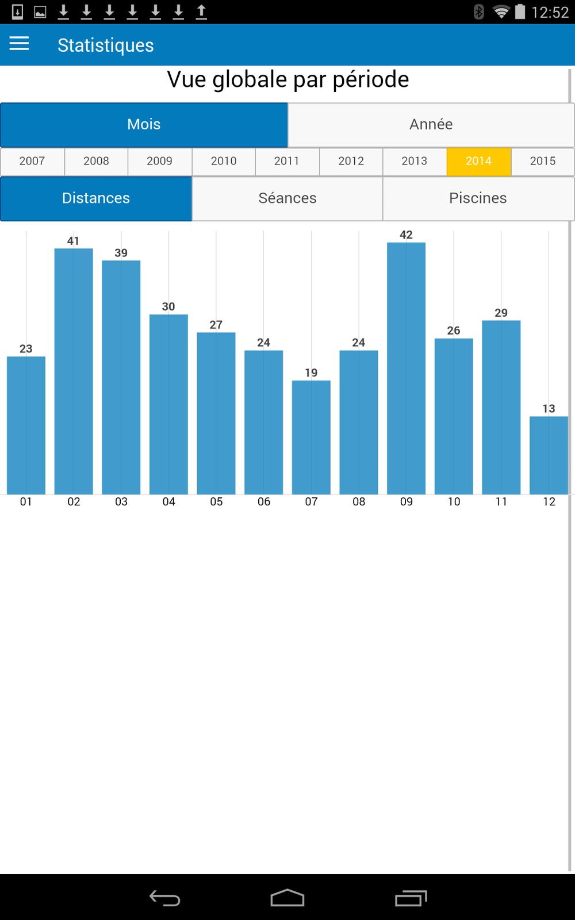This screenshot has height=920, width=575.
Task: Tap the month 12 bar showing 13
Action: [x=549, y=455]
